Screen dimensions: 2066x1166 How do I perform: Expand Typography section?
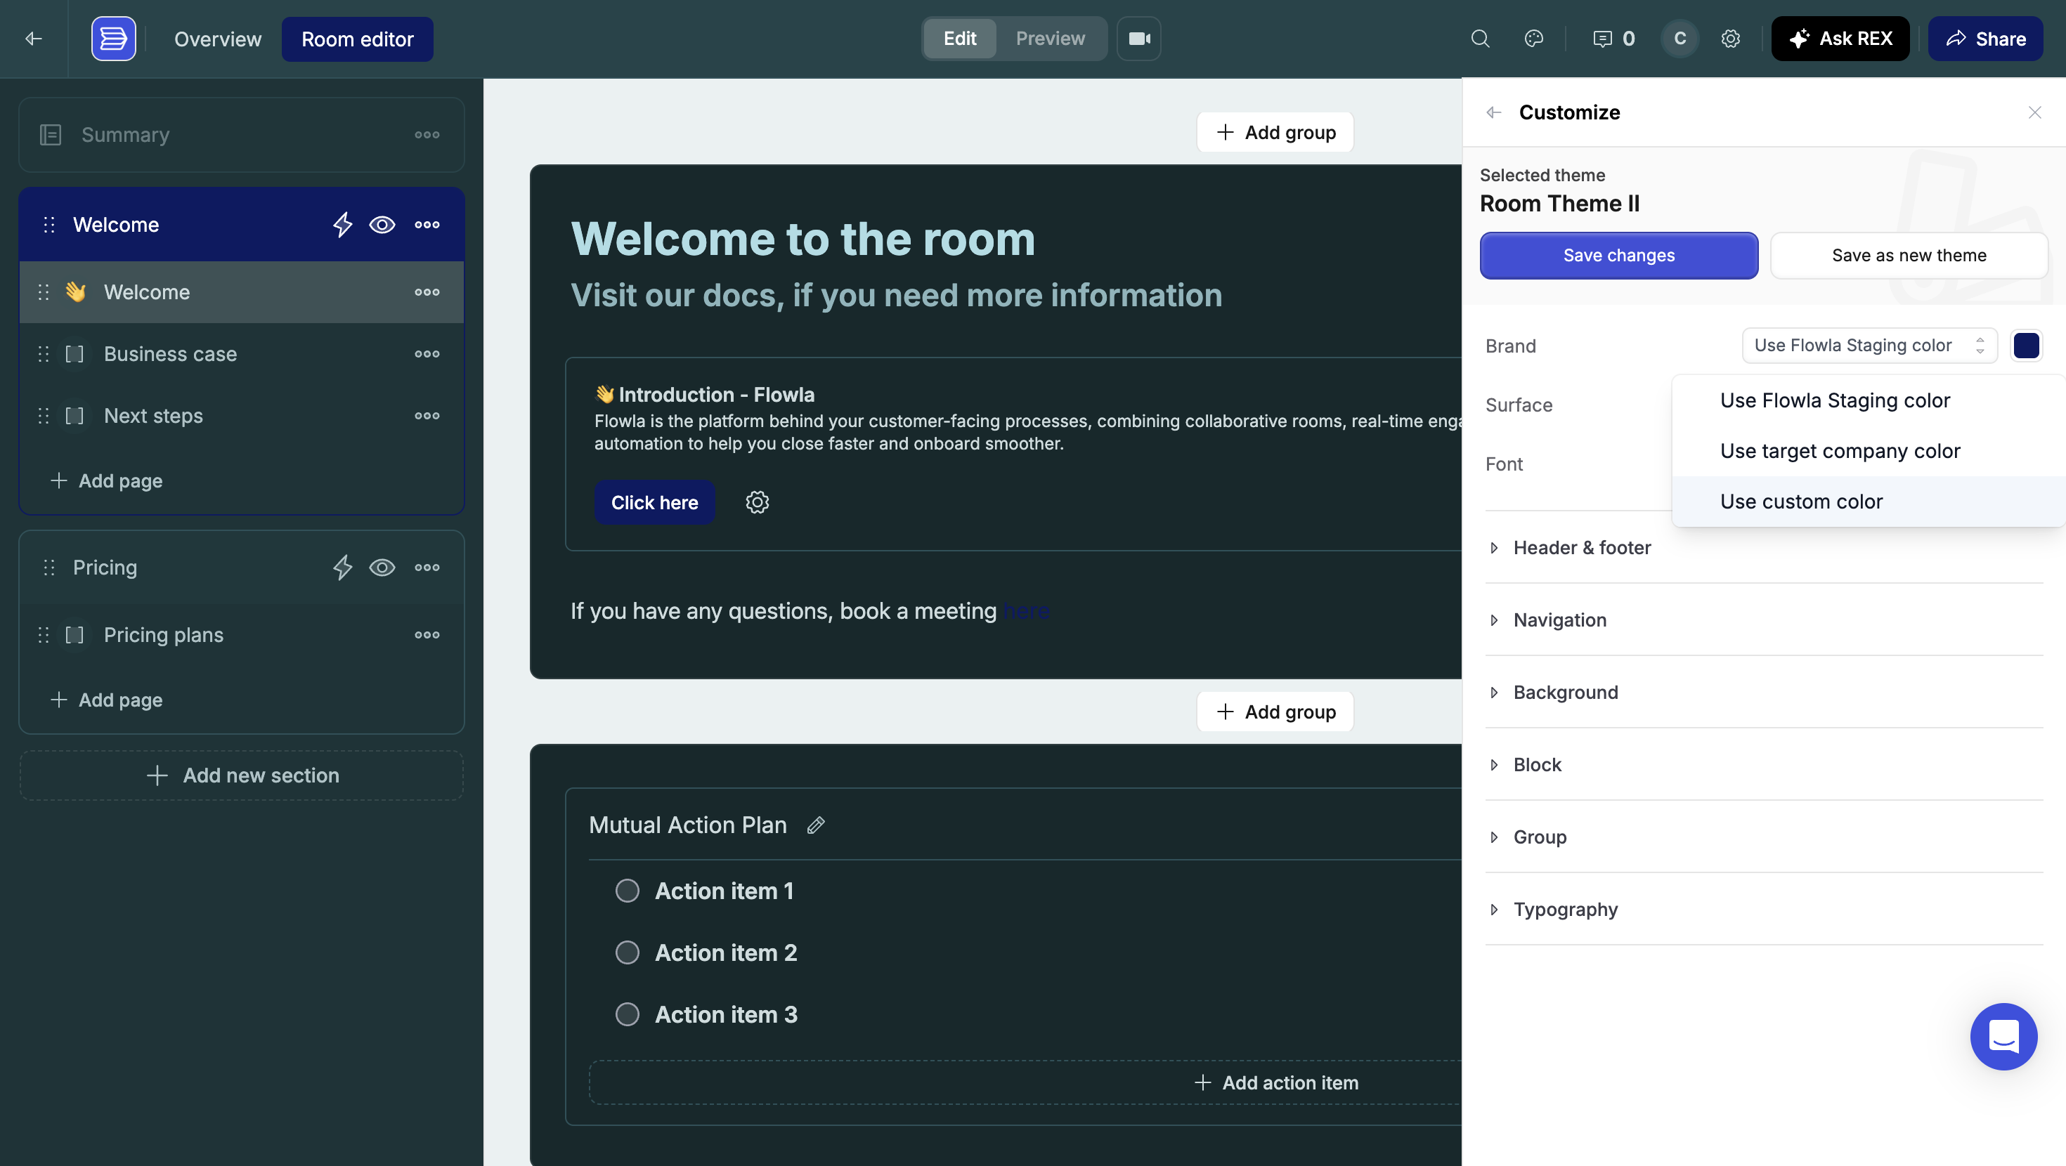point(1764,910)
